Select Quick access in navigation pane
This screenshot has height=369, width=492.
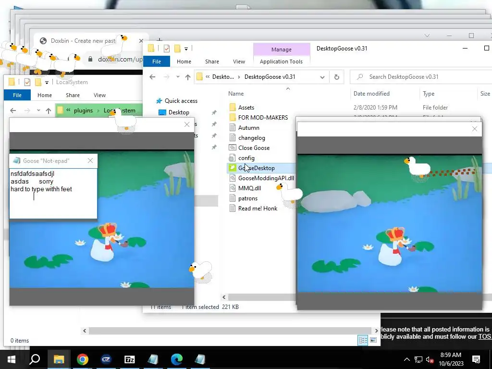point(181,101)
